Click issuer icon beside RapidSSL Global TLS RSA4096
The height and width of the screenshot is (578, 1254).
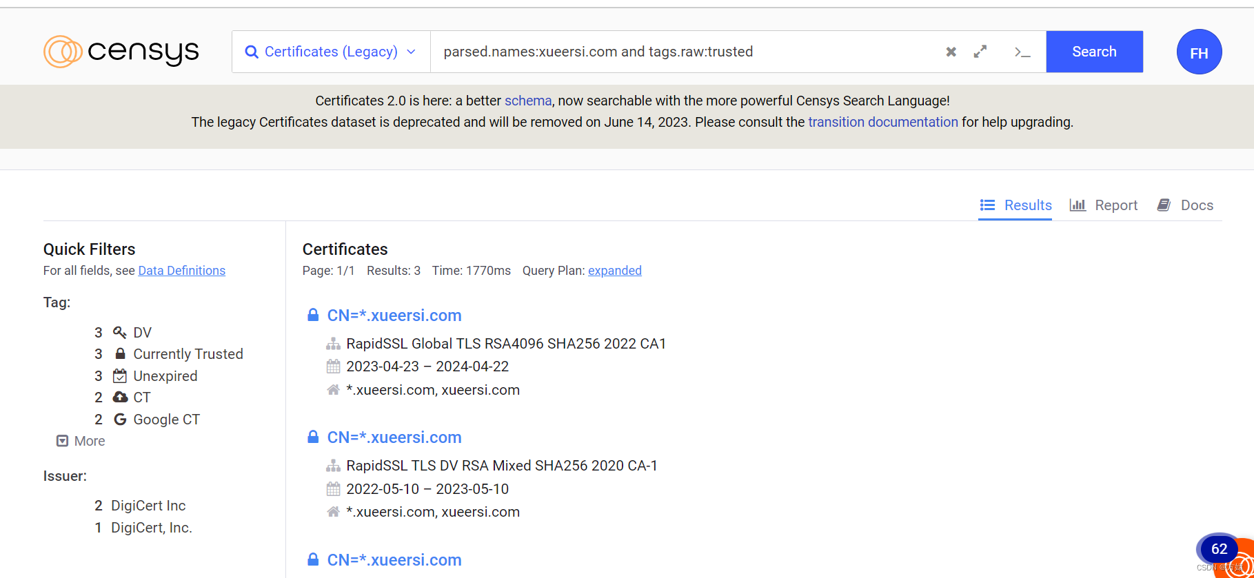tap(333, 344)
